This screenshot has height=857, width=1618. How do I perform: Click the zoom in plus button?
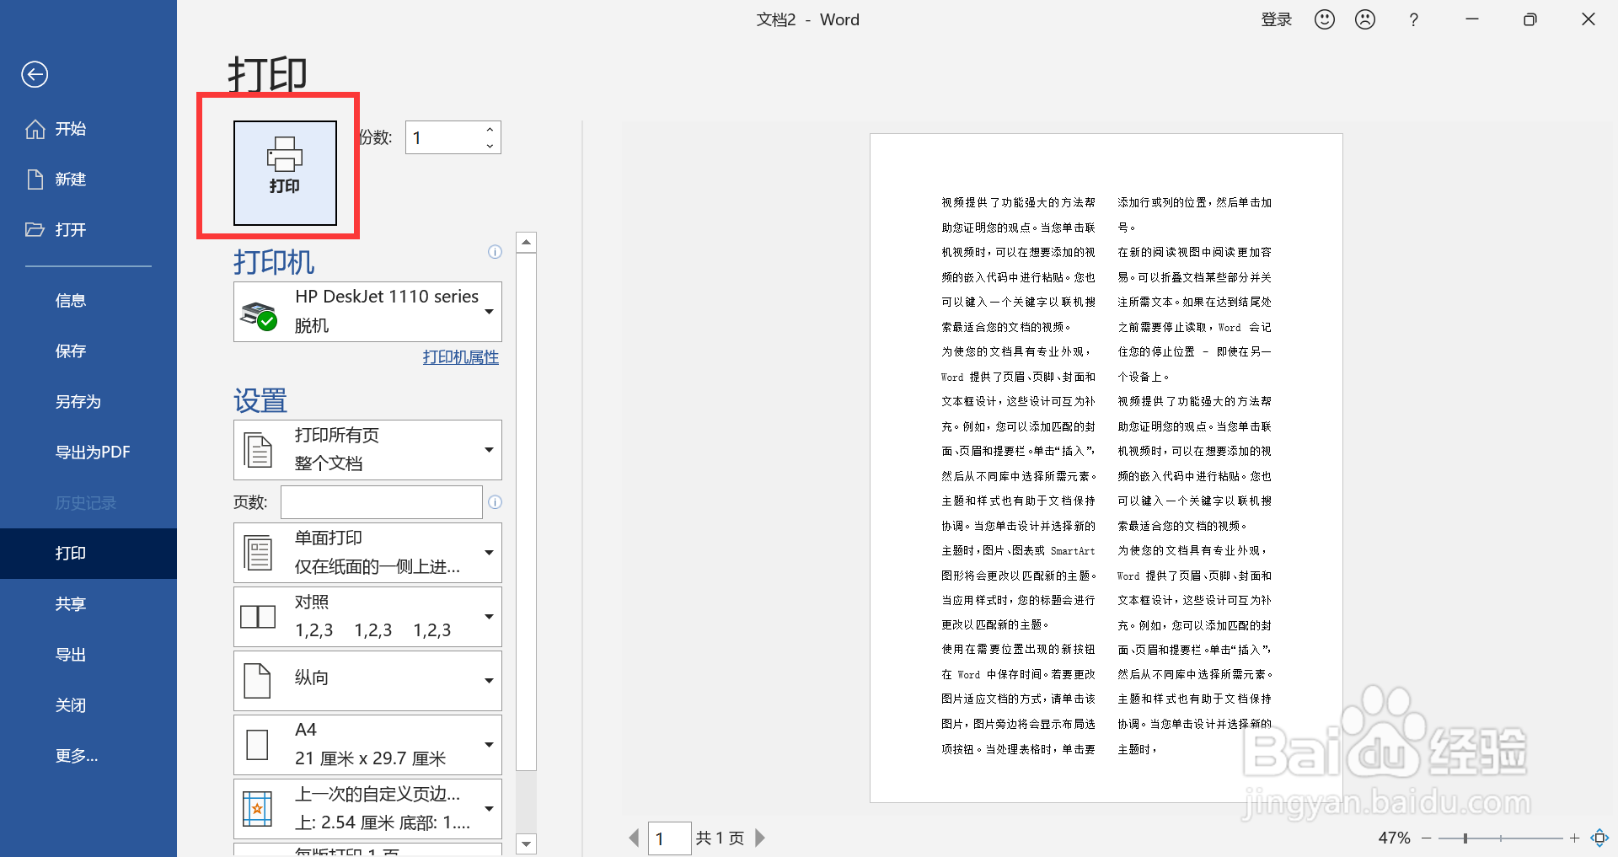pyautogui.click(x=1574, y=838)
